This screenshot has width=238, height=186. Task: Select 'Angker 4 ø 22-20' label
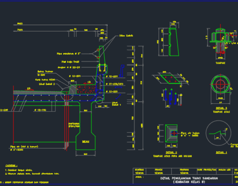point(69,67)
